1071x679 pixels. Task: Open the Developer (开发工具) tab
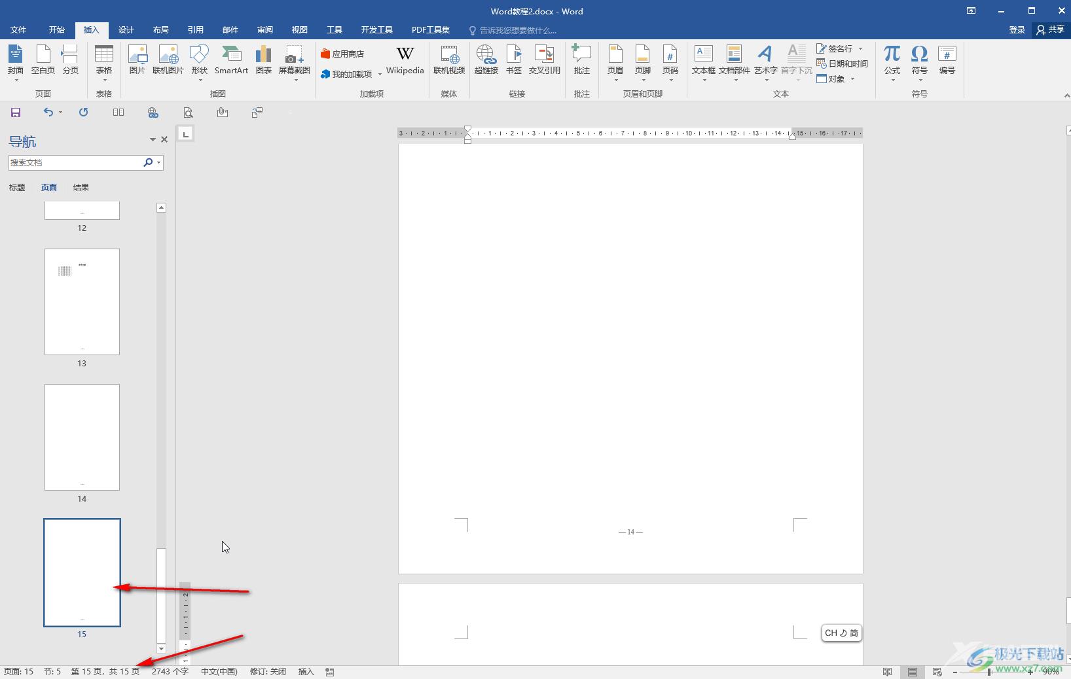tap(377, 29)
